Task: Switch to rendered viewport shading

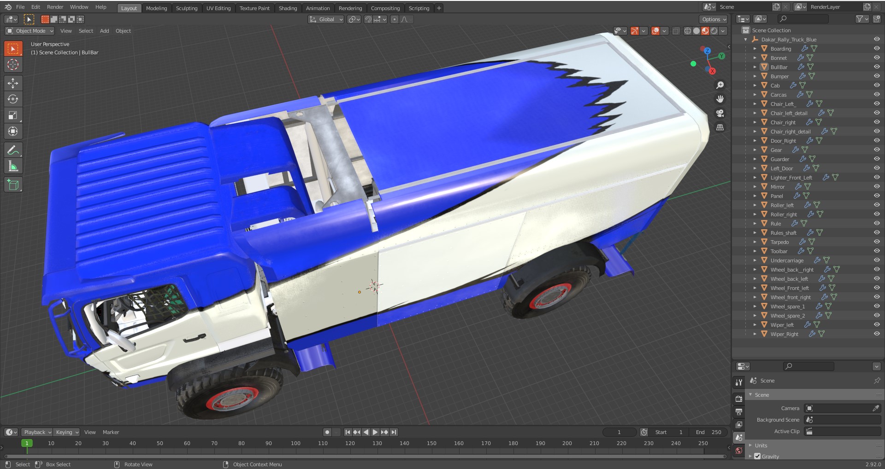Action: click(x=714, y=31)
